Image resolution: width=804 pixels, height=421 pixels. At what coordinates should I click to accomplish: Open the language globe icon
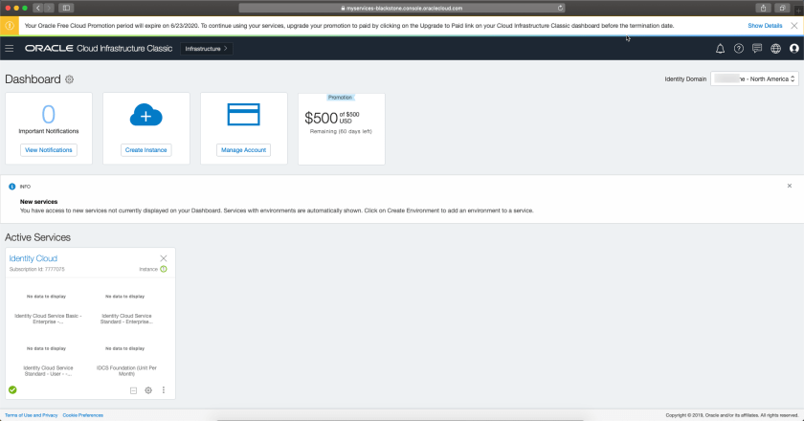tap(775, 48)
